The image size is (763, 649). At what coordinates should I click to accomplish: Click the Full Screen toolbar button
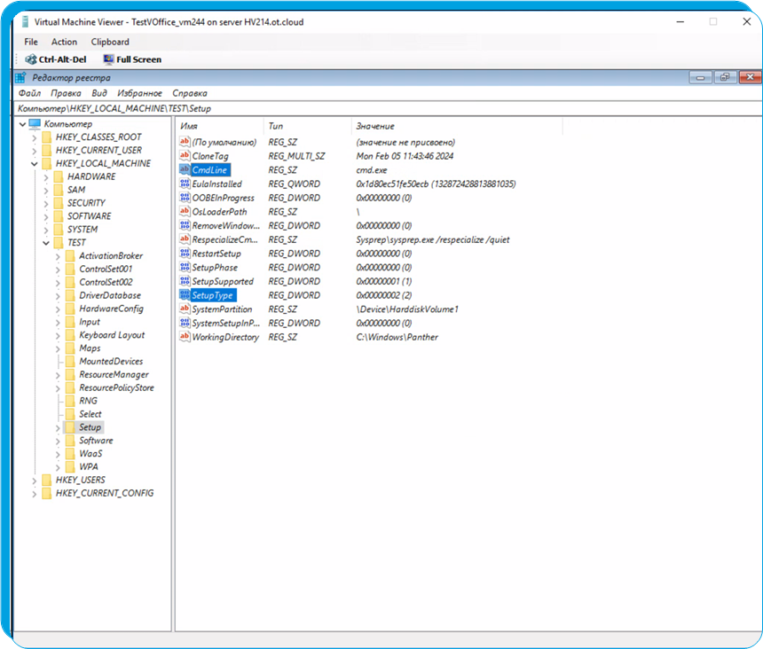pos(132,59)
